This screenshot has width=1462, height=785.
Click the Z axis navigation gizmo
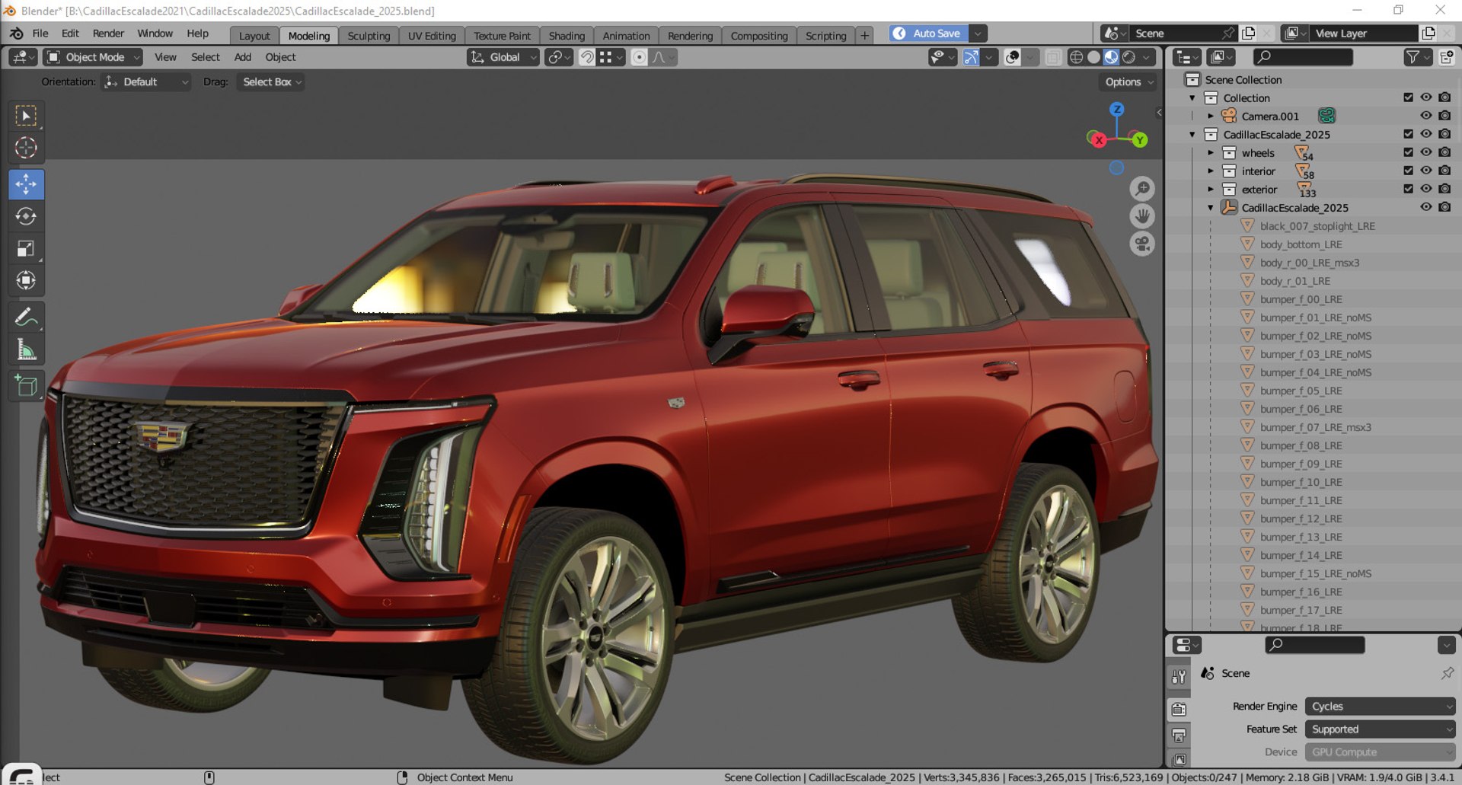pos(1116,109)
